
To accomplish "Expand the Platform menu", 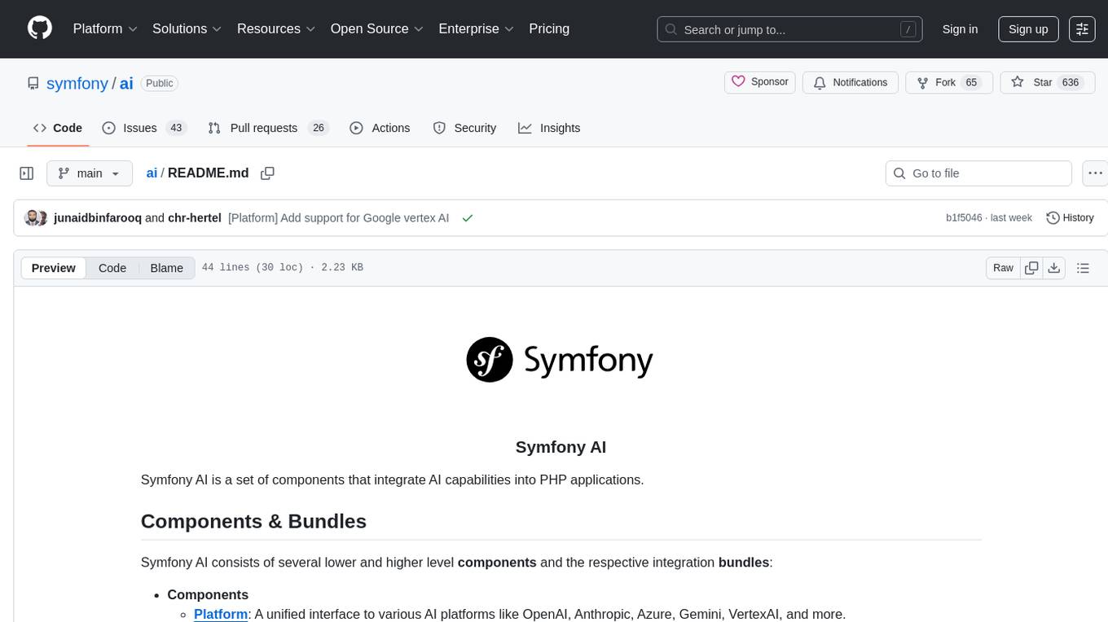I will pyautogui.click(x=105, y=28).
